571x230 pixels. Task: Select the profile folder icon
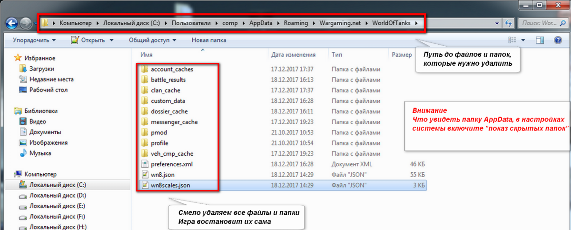[x=145, y=143]
